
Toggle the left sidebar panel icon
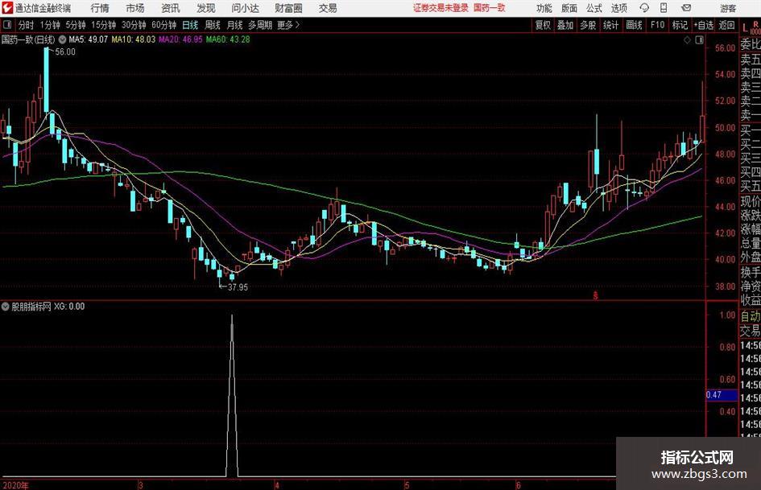(x=7, y=25)
